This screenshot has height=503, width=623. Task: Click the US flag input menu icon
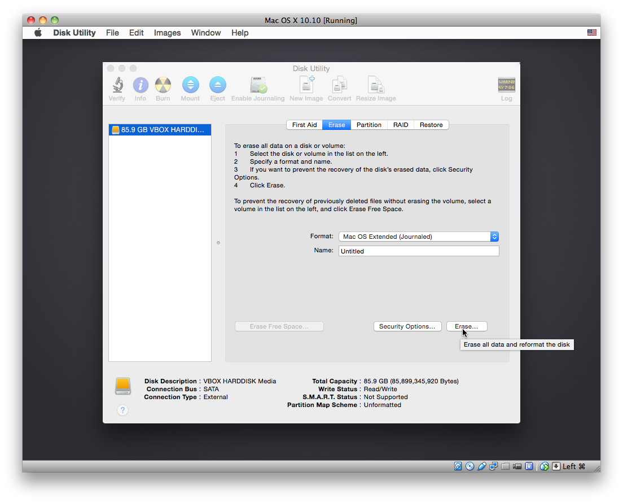(x=591, y=33)
